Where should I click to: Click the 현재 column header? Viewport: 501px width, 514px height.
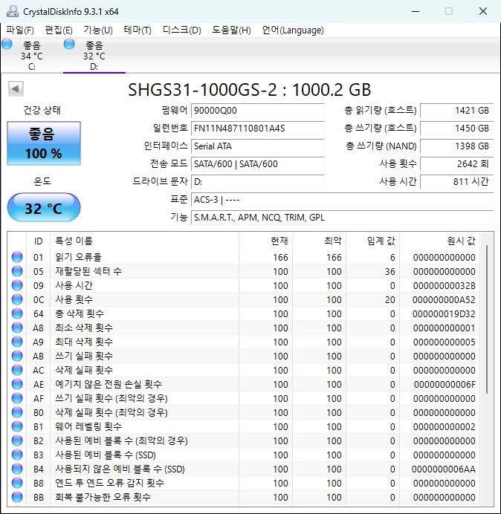click(x=266, y=241)
